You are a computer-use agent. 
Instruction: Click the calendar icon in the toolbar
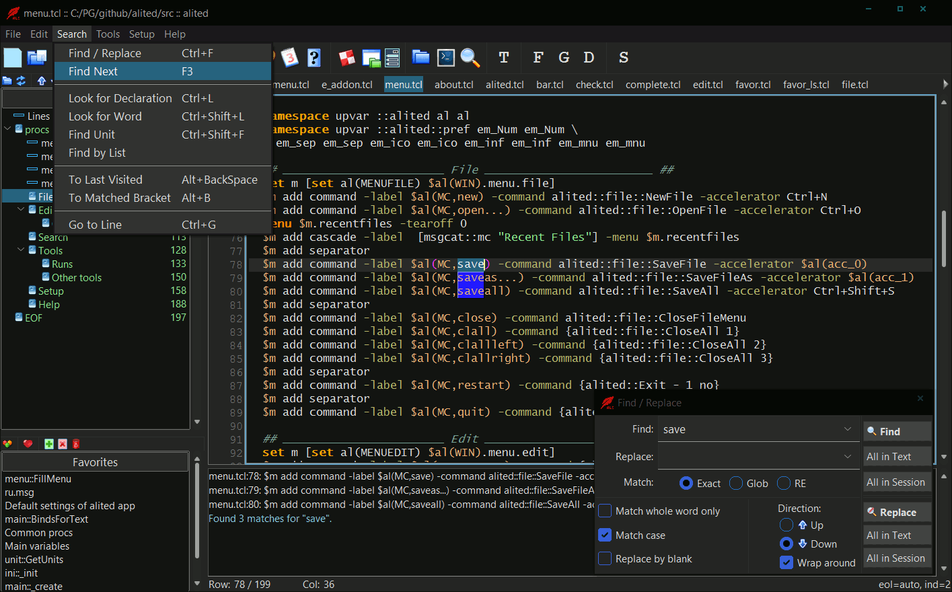coord(289,58)
